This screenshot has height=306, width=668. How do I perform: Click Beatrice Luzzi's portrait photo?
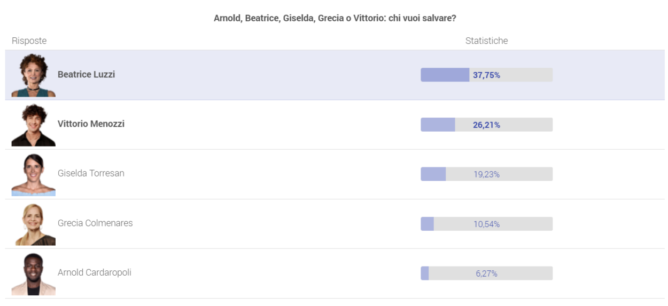point(33,75)
